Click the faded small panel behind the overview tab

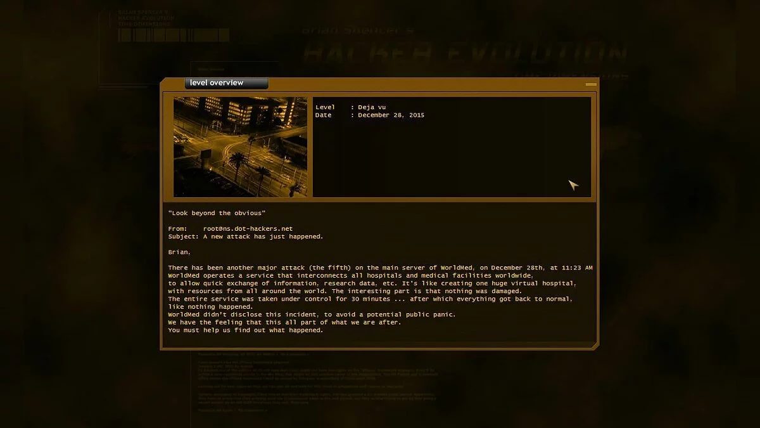[234, 69]
